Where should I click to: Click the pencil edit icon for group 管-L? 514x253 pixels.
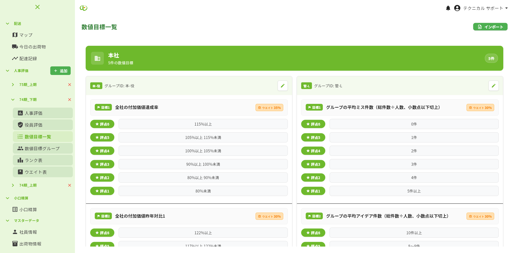[x=494, y=86]
